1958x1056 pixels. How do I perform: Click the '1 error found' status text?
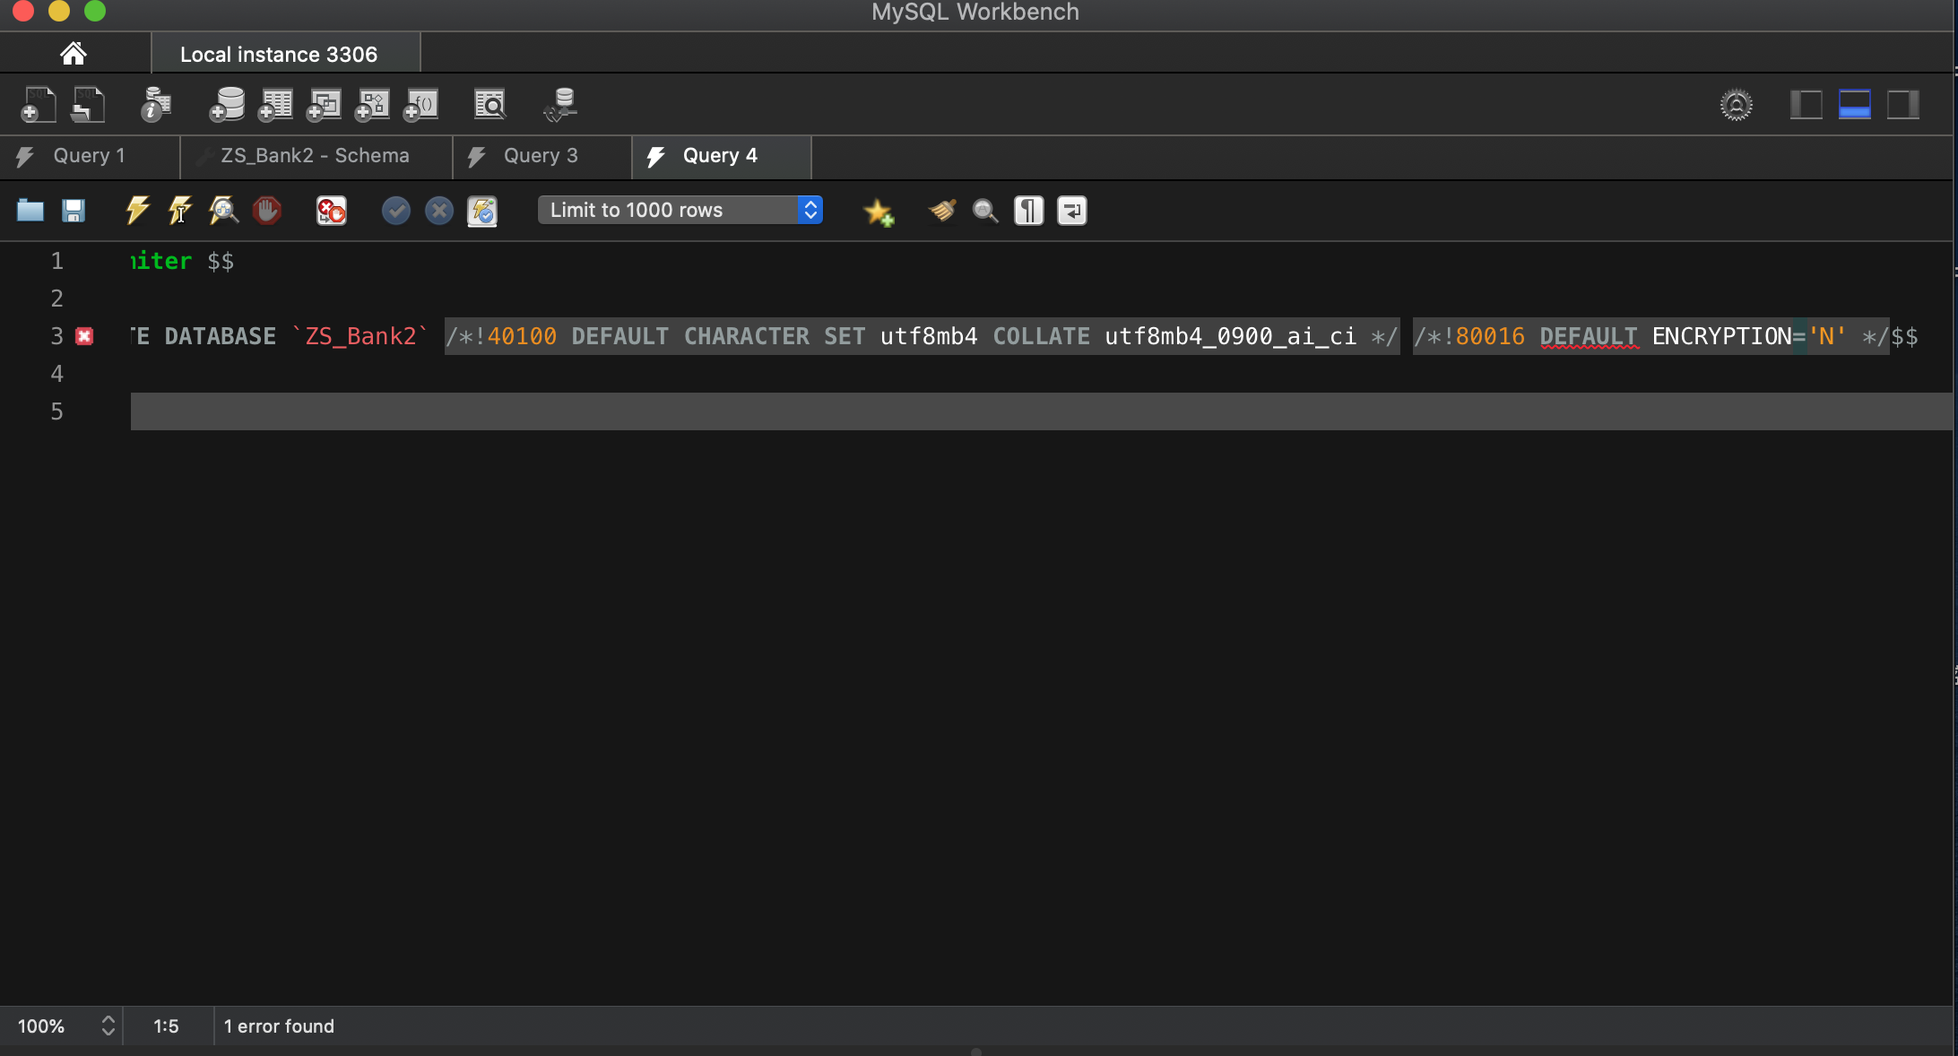(279, 1026)
